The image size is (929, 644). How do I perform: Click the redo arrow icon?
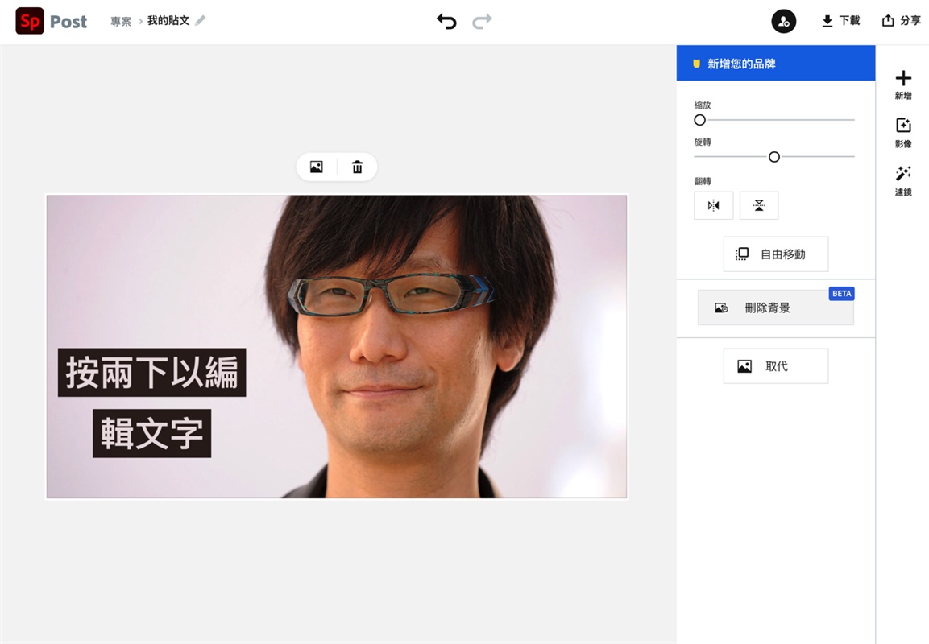point(482,22)
